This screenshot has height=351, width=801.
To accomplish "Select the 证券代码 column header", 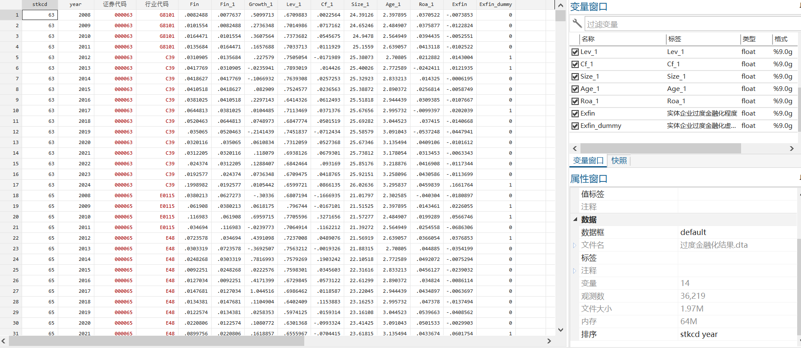I will click(114, 4).
